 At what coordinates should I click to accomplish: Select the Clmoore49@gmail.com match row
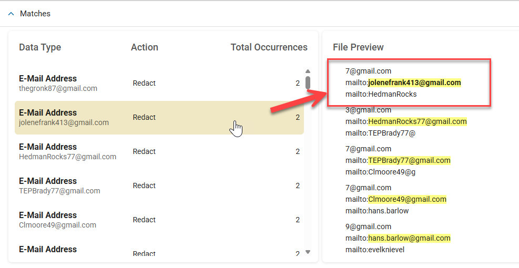coord(158,220)
